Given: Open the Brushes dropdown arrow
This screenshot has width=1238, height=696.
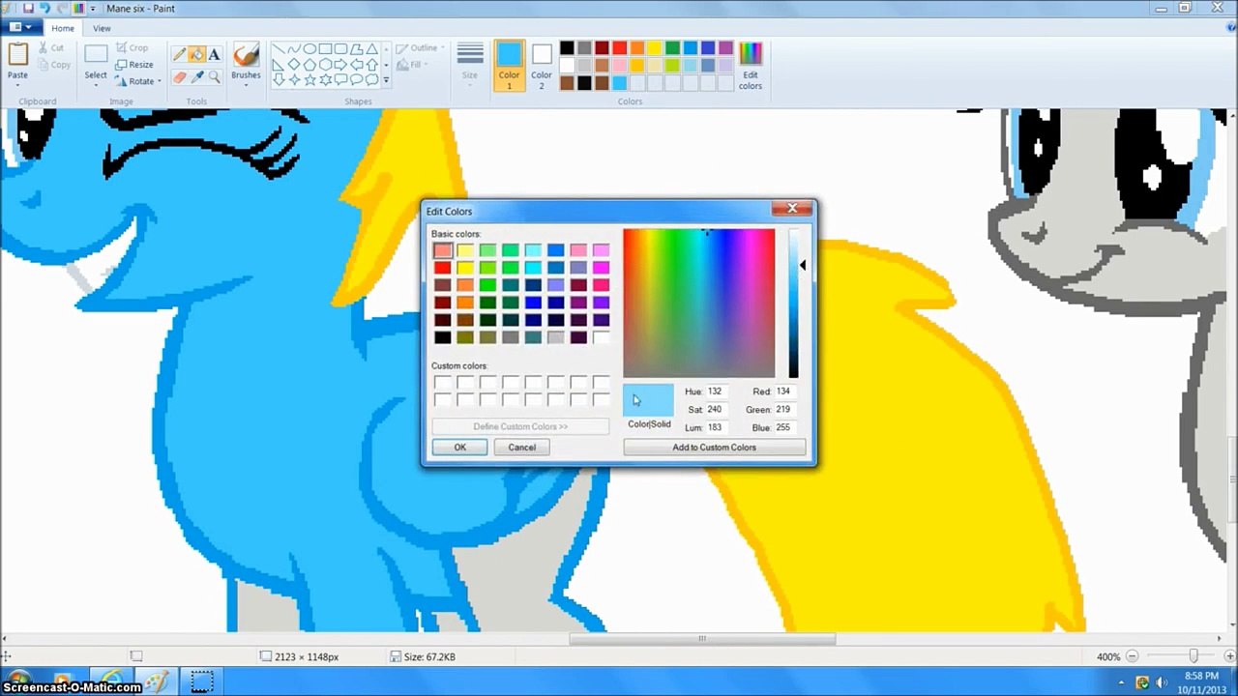Looking at the screenshot, I should pyautogui.click(x=246, y=85).
